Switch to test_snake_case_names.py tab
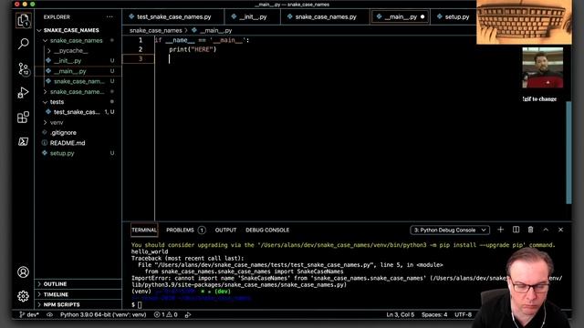 coord(173,16)
